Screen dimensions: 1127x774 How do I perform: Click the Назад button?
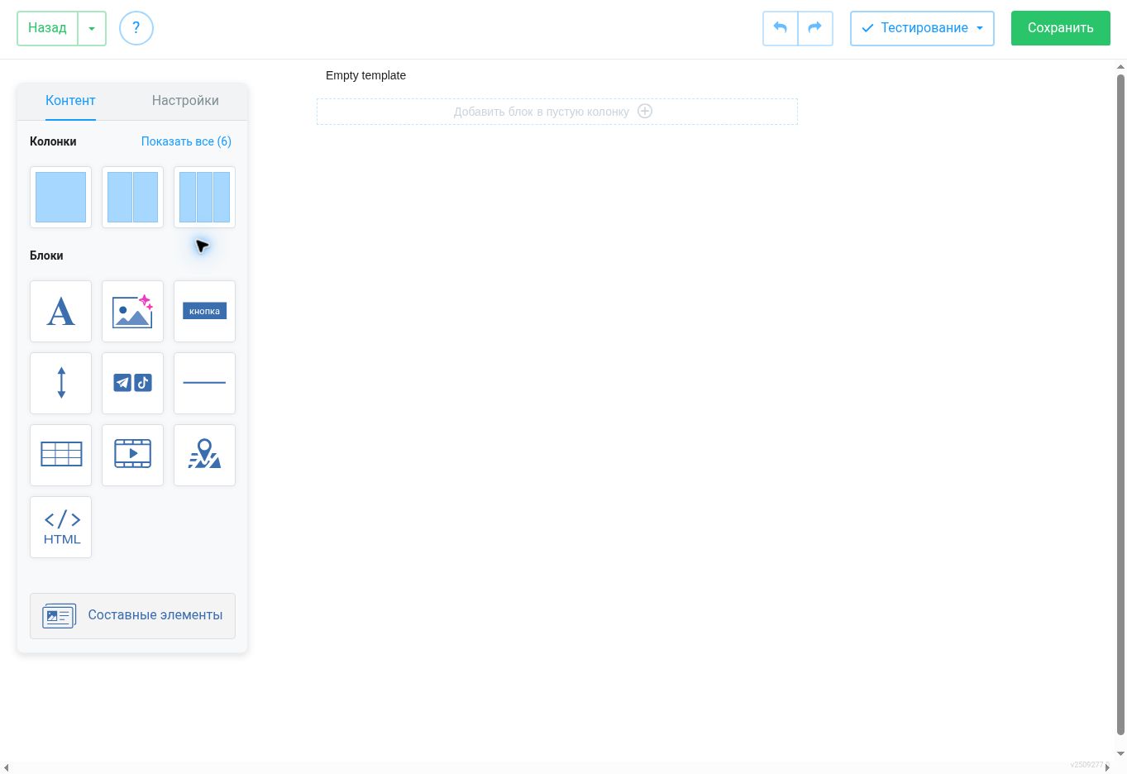(47, 28)
